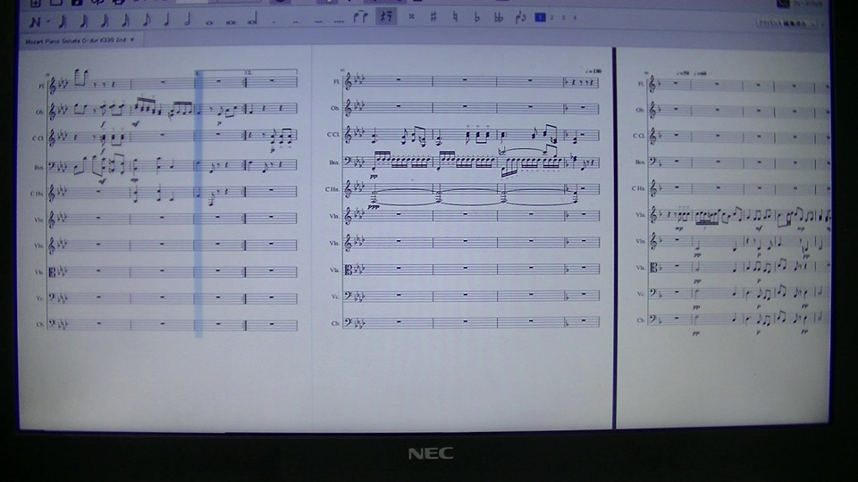Image resolution: width=858 pixels, height=482 pixels.
Task: Click the tie icon
Action: [360, 17]
